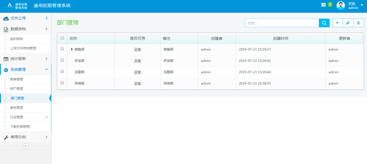The image size is (367, 164).
Task: Click the timestamp 2019-07-21 15:39:44
Action: tap(255, 72)
